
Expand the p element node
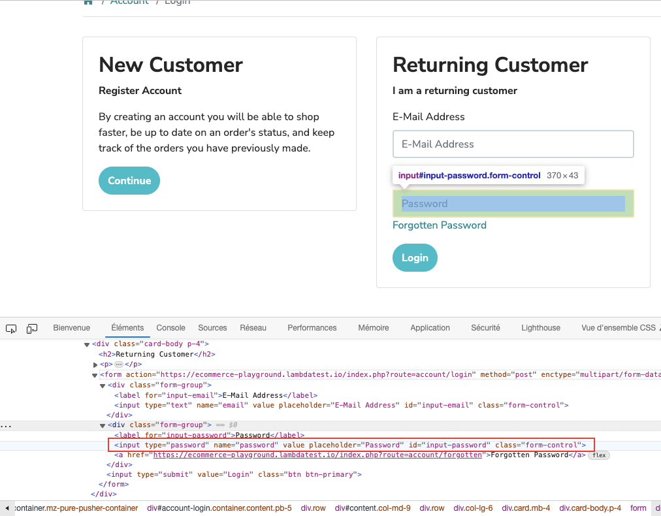pyautogui.click(x=95, y=364)
